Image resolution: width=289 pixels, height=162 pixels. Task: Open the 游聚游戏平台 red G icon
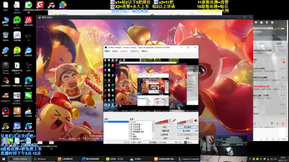pos(40,6)
